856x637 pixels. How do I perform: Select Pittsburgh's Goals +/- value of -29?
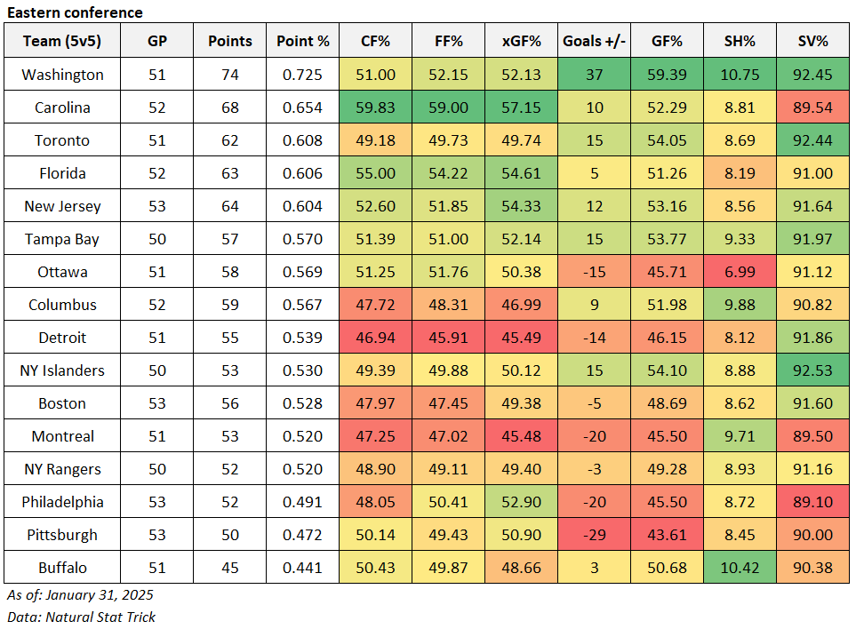coord(594,535)
